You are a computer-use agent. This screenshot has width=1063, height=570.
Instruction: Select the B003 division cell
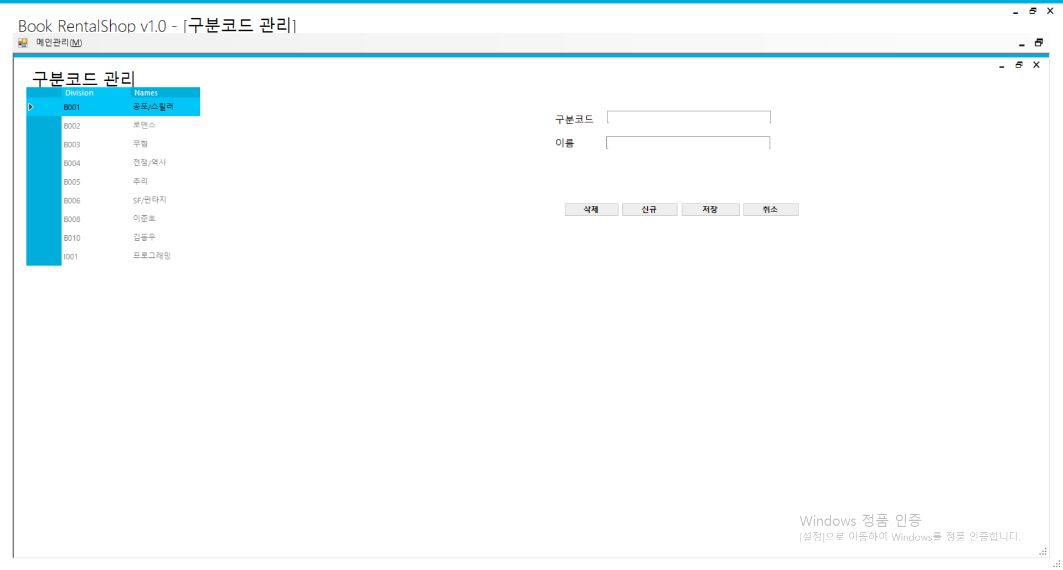tap(96, 144)
